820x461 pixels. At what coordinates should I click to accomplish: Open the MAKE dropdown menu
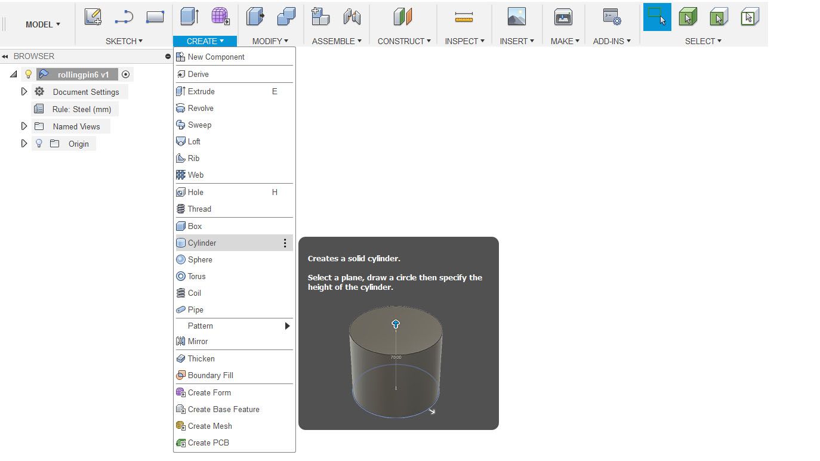[x=565, y=41]
